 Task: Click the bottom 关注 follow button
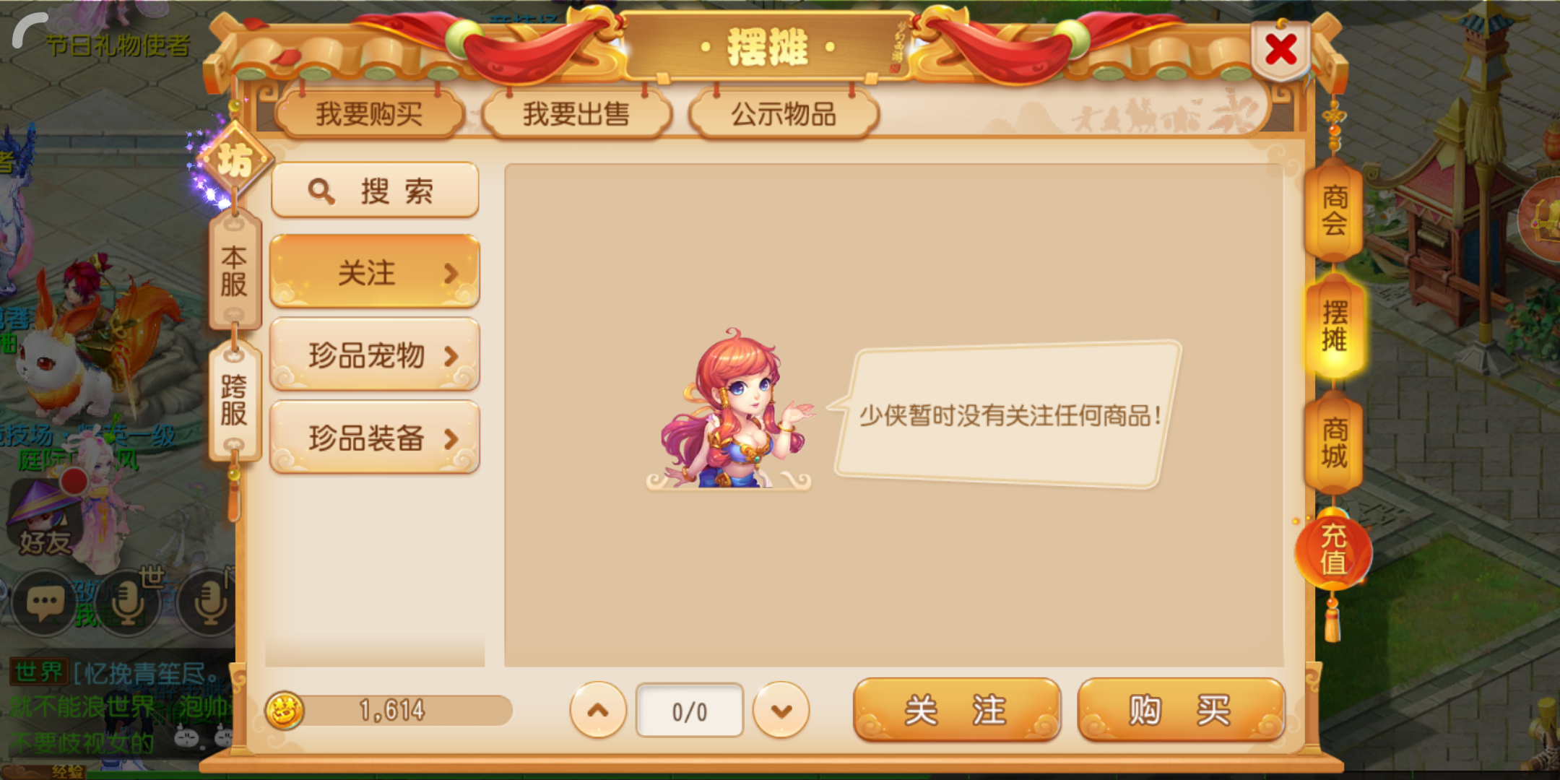tap(957, 710)
